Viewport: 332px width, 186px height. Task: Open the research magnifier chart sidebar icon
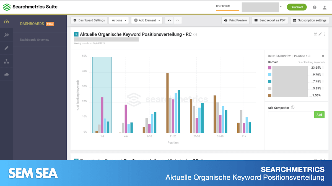point(6,35)
